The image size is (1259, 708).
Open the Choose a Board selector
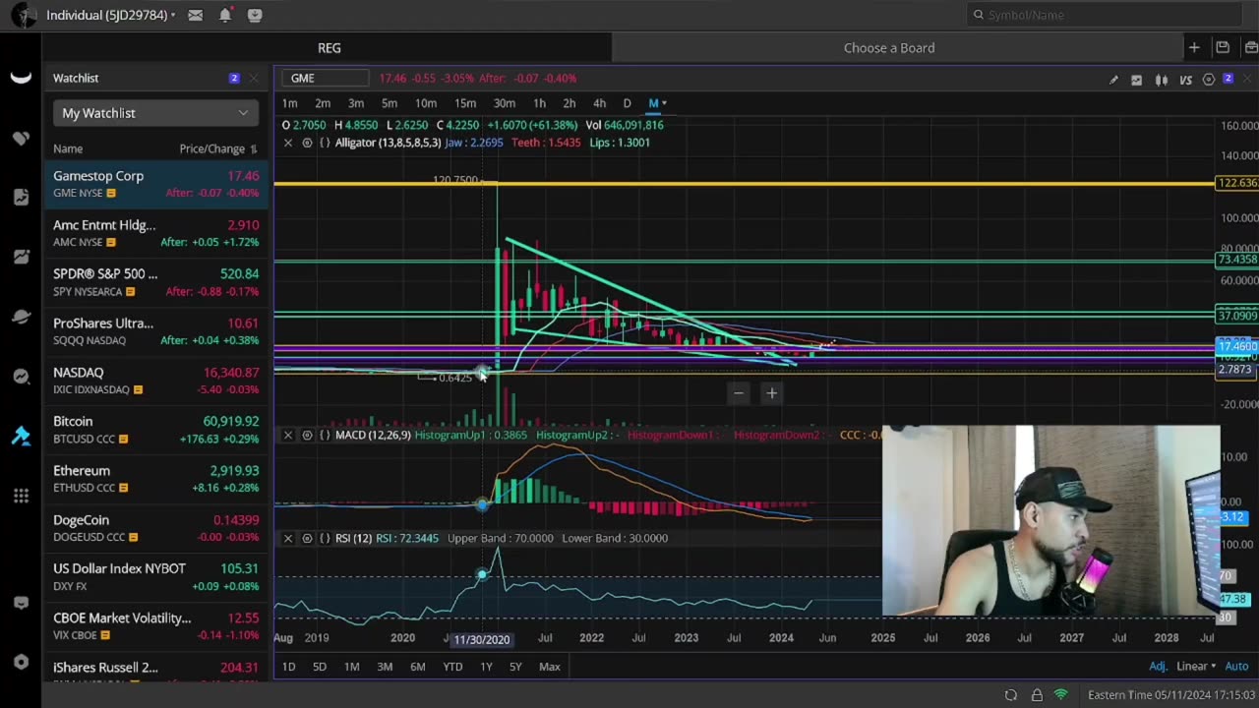click(889, 47)
